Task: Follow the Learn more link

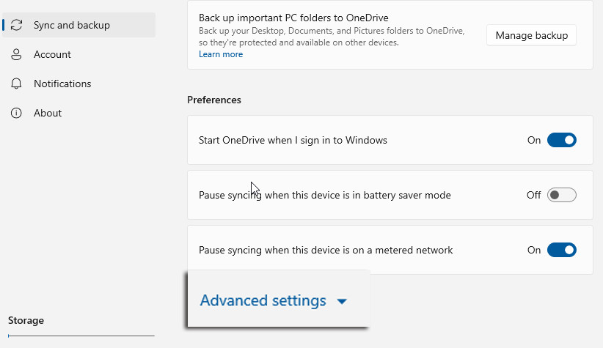Action: [x=220, y=54]
